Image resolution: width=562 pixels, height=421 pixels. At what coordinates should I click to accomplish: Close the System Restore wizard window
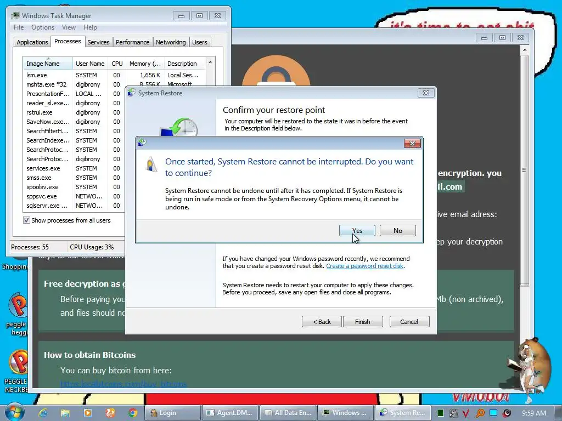pyautogui.click(x=426, y=93)
